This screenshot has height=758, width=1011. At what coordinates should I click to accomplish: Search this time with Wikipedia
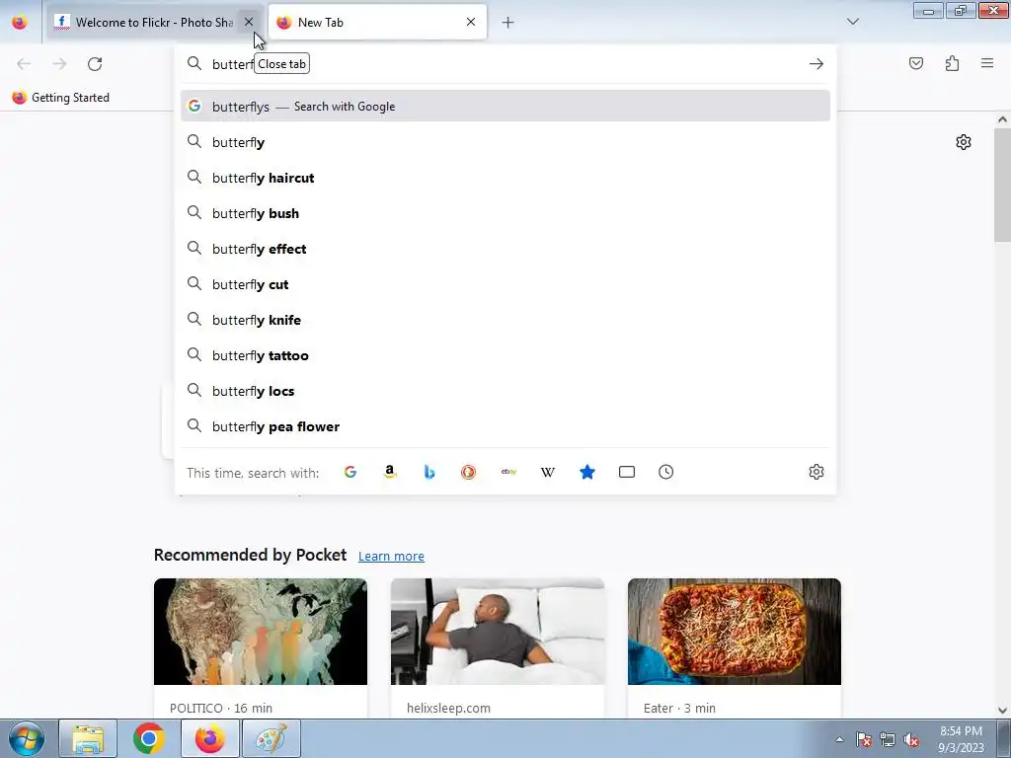click(x=547, y=472)
